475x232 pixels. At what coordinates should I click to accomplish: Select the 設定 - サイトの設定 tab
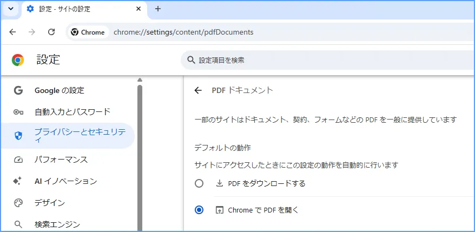84,9
